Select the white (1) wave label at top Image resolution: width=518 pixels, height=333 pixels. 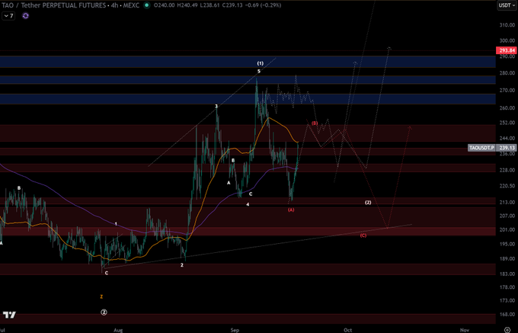[x=261, y=63]
